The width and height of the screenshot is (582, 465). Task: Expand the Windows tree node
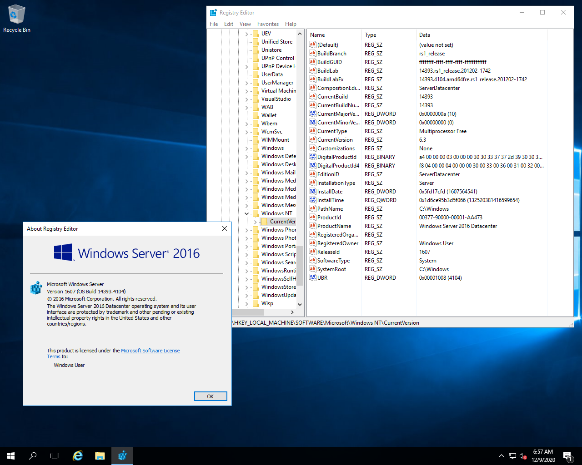247,148
